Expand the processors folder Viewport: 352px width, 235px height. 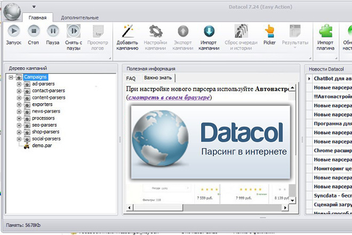[x=19, y=119]
